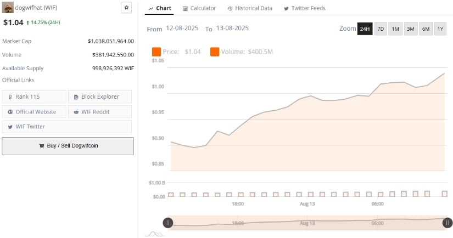Select the 1Y zoom range
This screenshot has width=453, height=238.
coord(440,29)
